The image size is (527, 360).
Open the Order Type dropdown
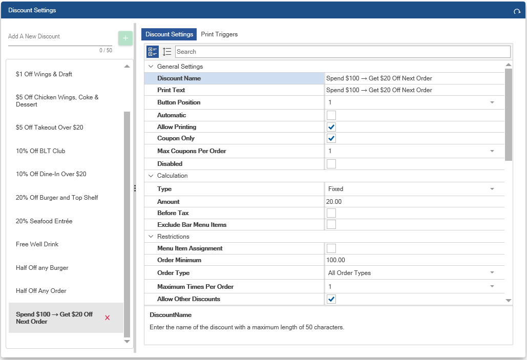click(x=492, y=273)
